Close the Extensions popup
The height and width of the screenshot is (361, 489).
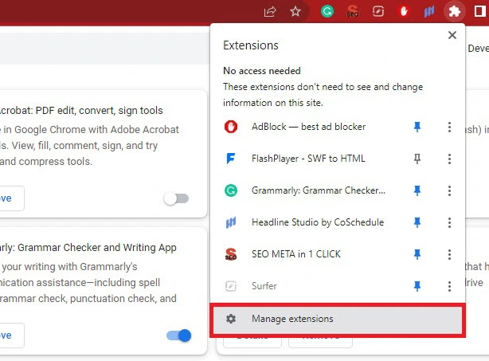452,35
